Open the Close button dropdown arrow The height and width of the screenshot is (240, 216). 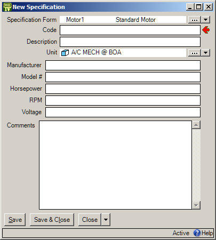point(106,220)
